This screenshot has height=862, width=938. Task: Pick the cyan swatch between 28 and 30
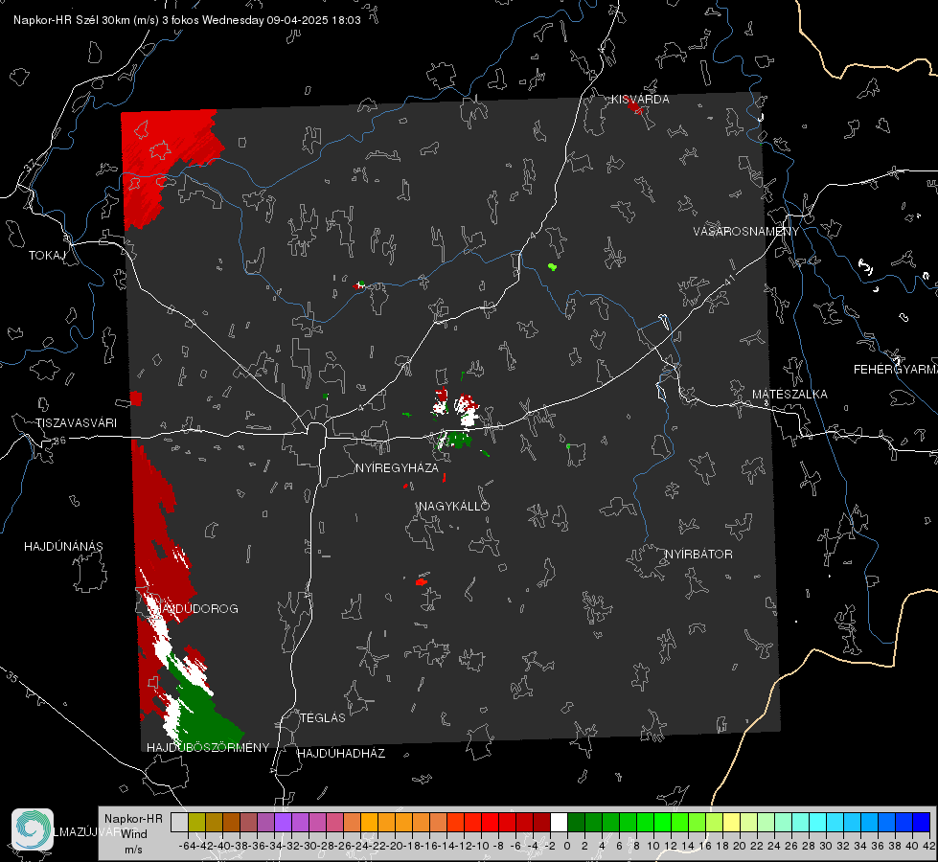(817, 823)
